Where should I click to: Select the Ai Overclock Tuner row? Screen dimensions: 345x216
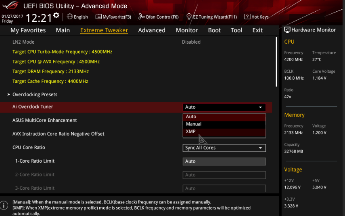click(x=136, y=107)
